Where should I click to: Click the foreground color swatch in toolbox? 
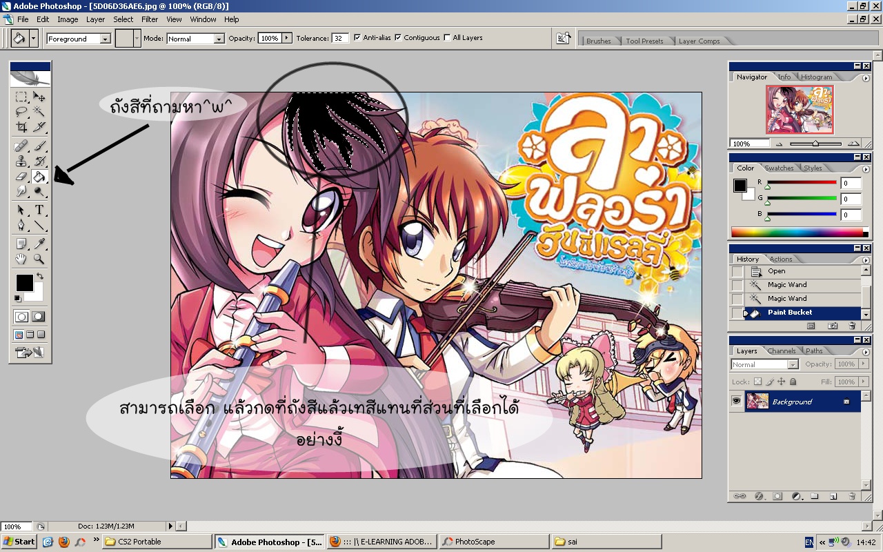pyautogui.click(x=24, y=282)
